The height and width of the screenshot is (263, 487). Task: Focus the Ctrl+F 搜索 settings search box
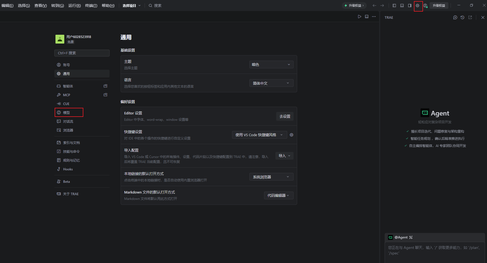pyautogui.click(x=82, y=53)
